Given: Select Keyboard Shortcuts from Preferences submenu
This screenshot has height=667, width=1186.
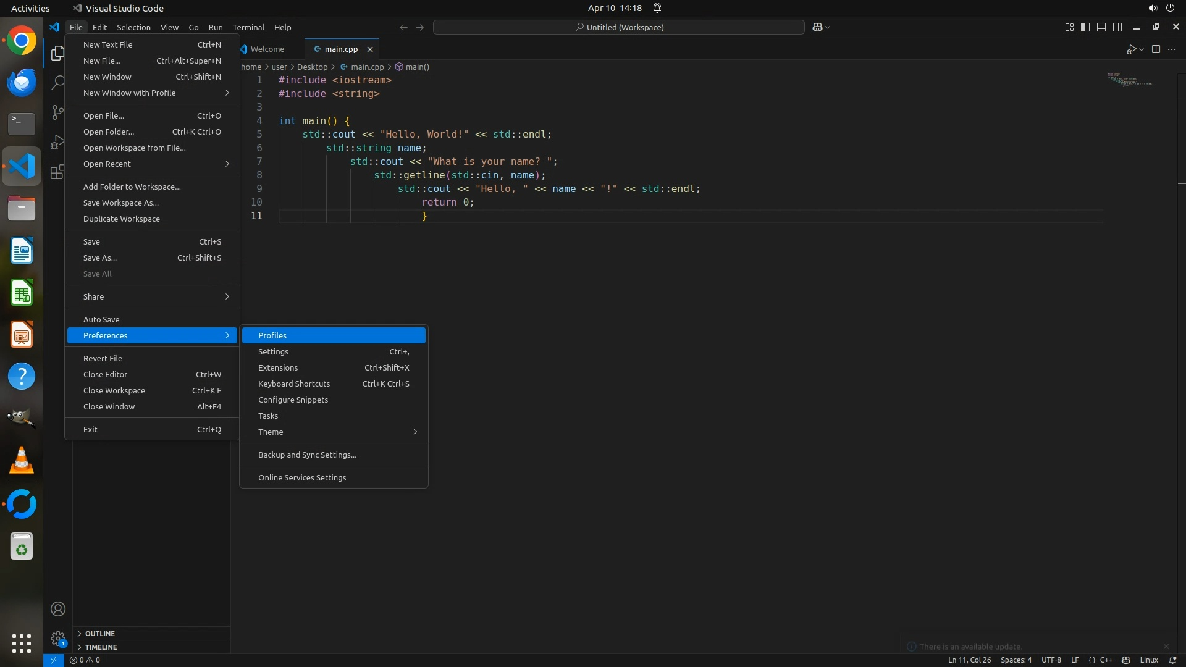Looking at the screenshot, I should [294, 384].
